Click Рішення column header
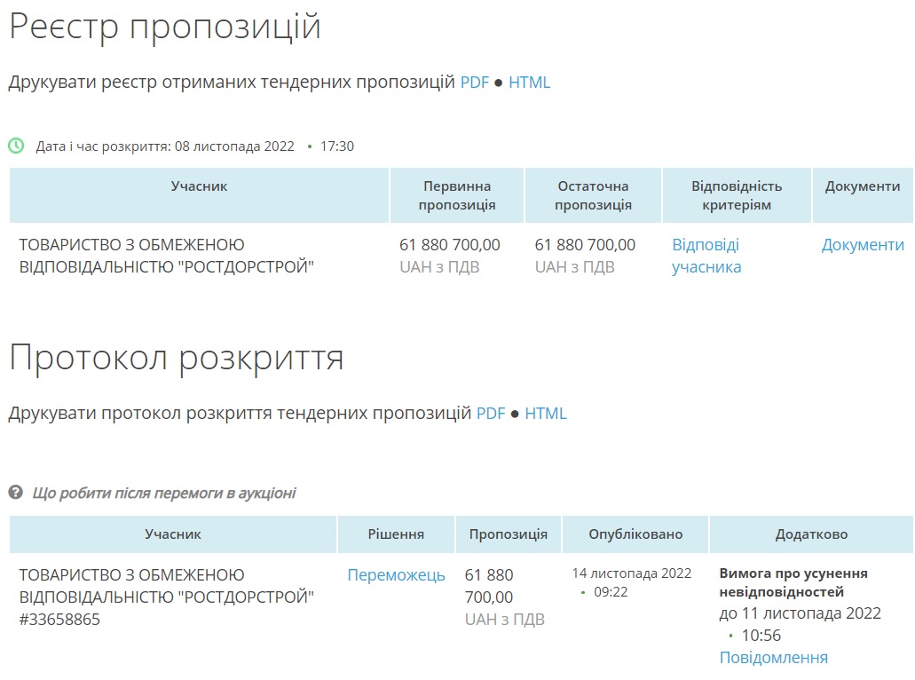Image resolution: width=915 pixels, height=680 pixels. point(396,534)
